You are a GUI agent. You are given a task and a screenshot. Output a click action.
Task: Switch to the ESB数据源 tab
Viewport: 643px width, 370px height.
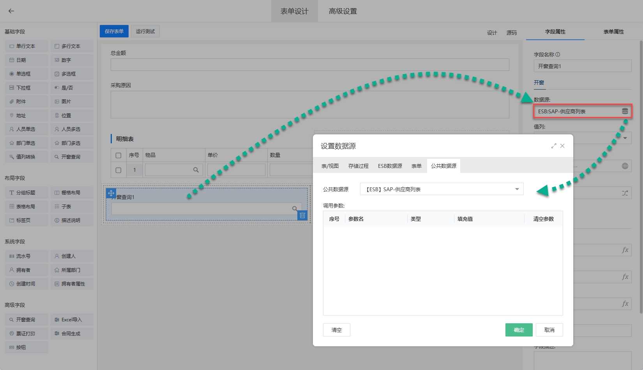tap(390, 166)
